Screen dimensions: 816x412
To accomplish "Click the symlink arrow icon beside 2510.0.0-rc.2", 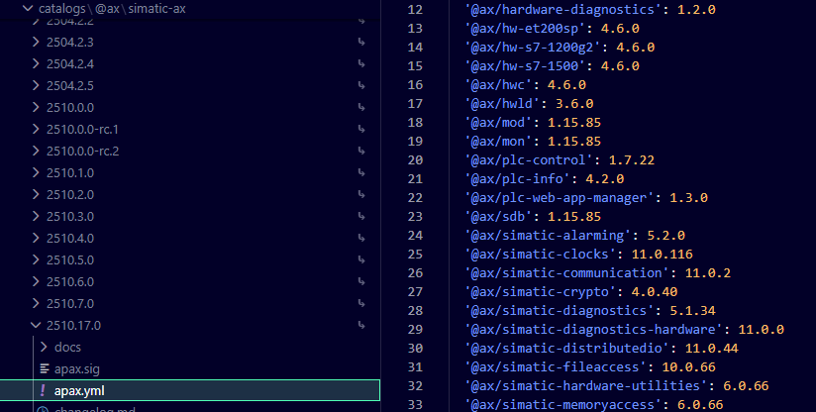I will click(x=360, y=152).
